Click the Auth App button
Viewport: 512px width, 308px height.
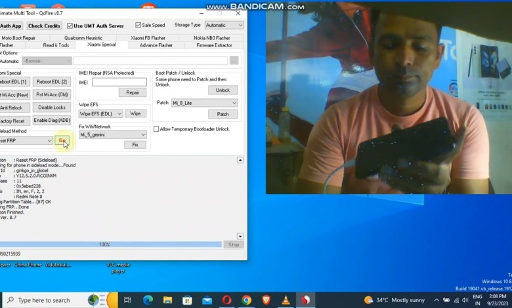pos(11,26)
